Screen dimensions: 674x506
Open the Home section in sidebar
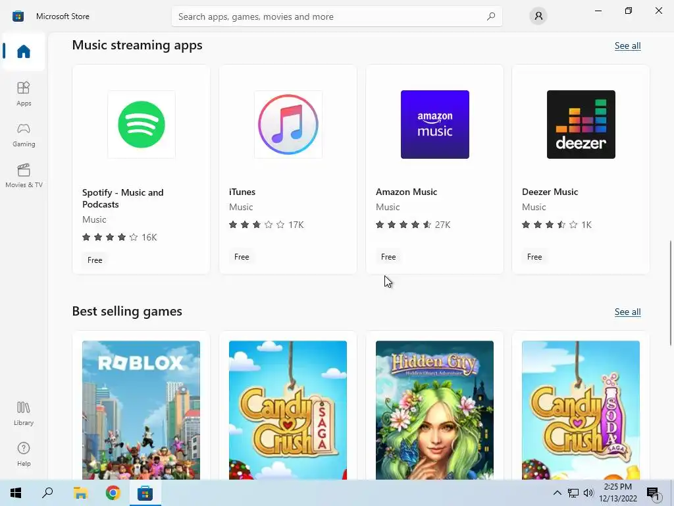(x=24, y=51)
